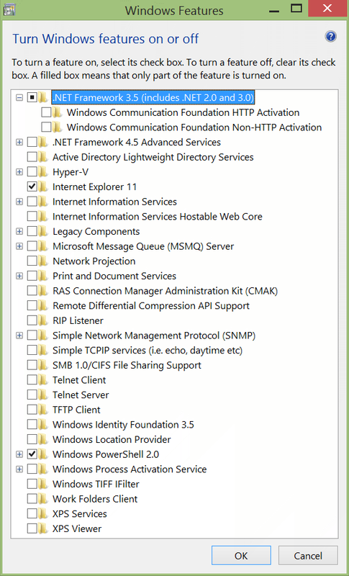Expand the Windows Process Activation Service node
The image size is (349, 576).
[x=19, y=469]
